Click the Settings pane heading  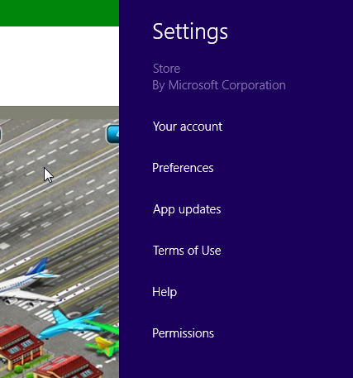point(190,32)
